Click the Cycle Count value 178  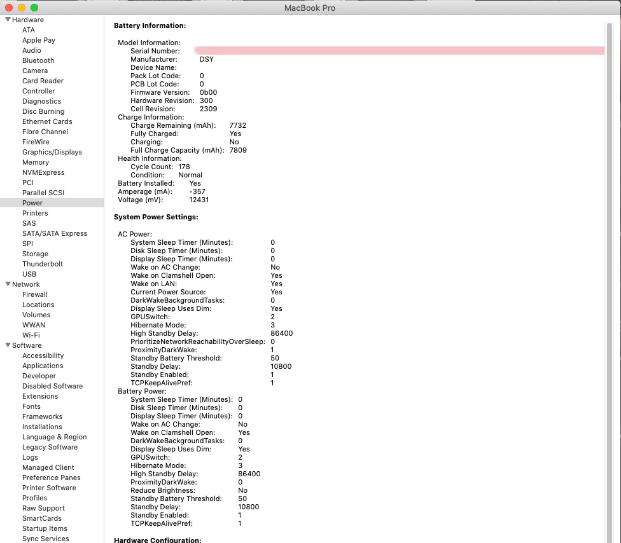(184, 167)
